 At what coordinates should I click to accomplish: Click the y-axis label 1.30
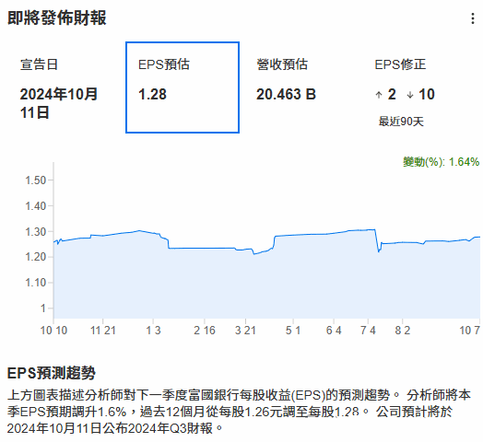point(36,231)
